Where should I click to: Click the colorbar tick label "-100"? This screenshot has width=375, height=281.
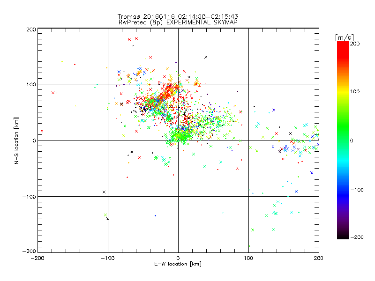tap(357, 190)
